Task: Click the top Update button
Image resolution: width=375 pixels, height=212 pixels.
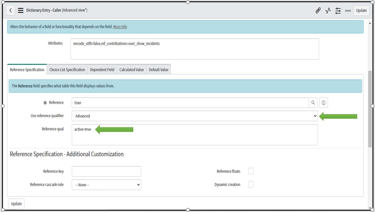Action: 361,11
